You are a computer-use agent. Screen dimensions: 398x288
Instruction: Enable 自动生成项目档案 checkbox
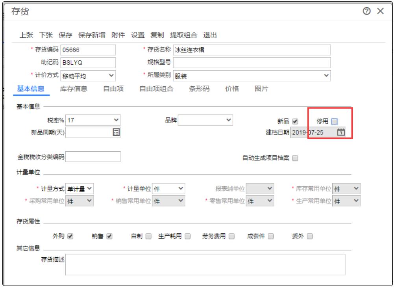(x=295, y=158)
